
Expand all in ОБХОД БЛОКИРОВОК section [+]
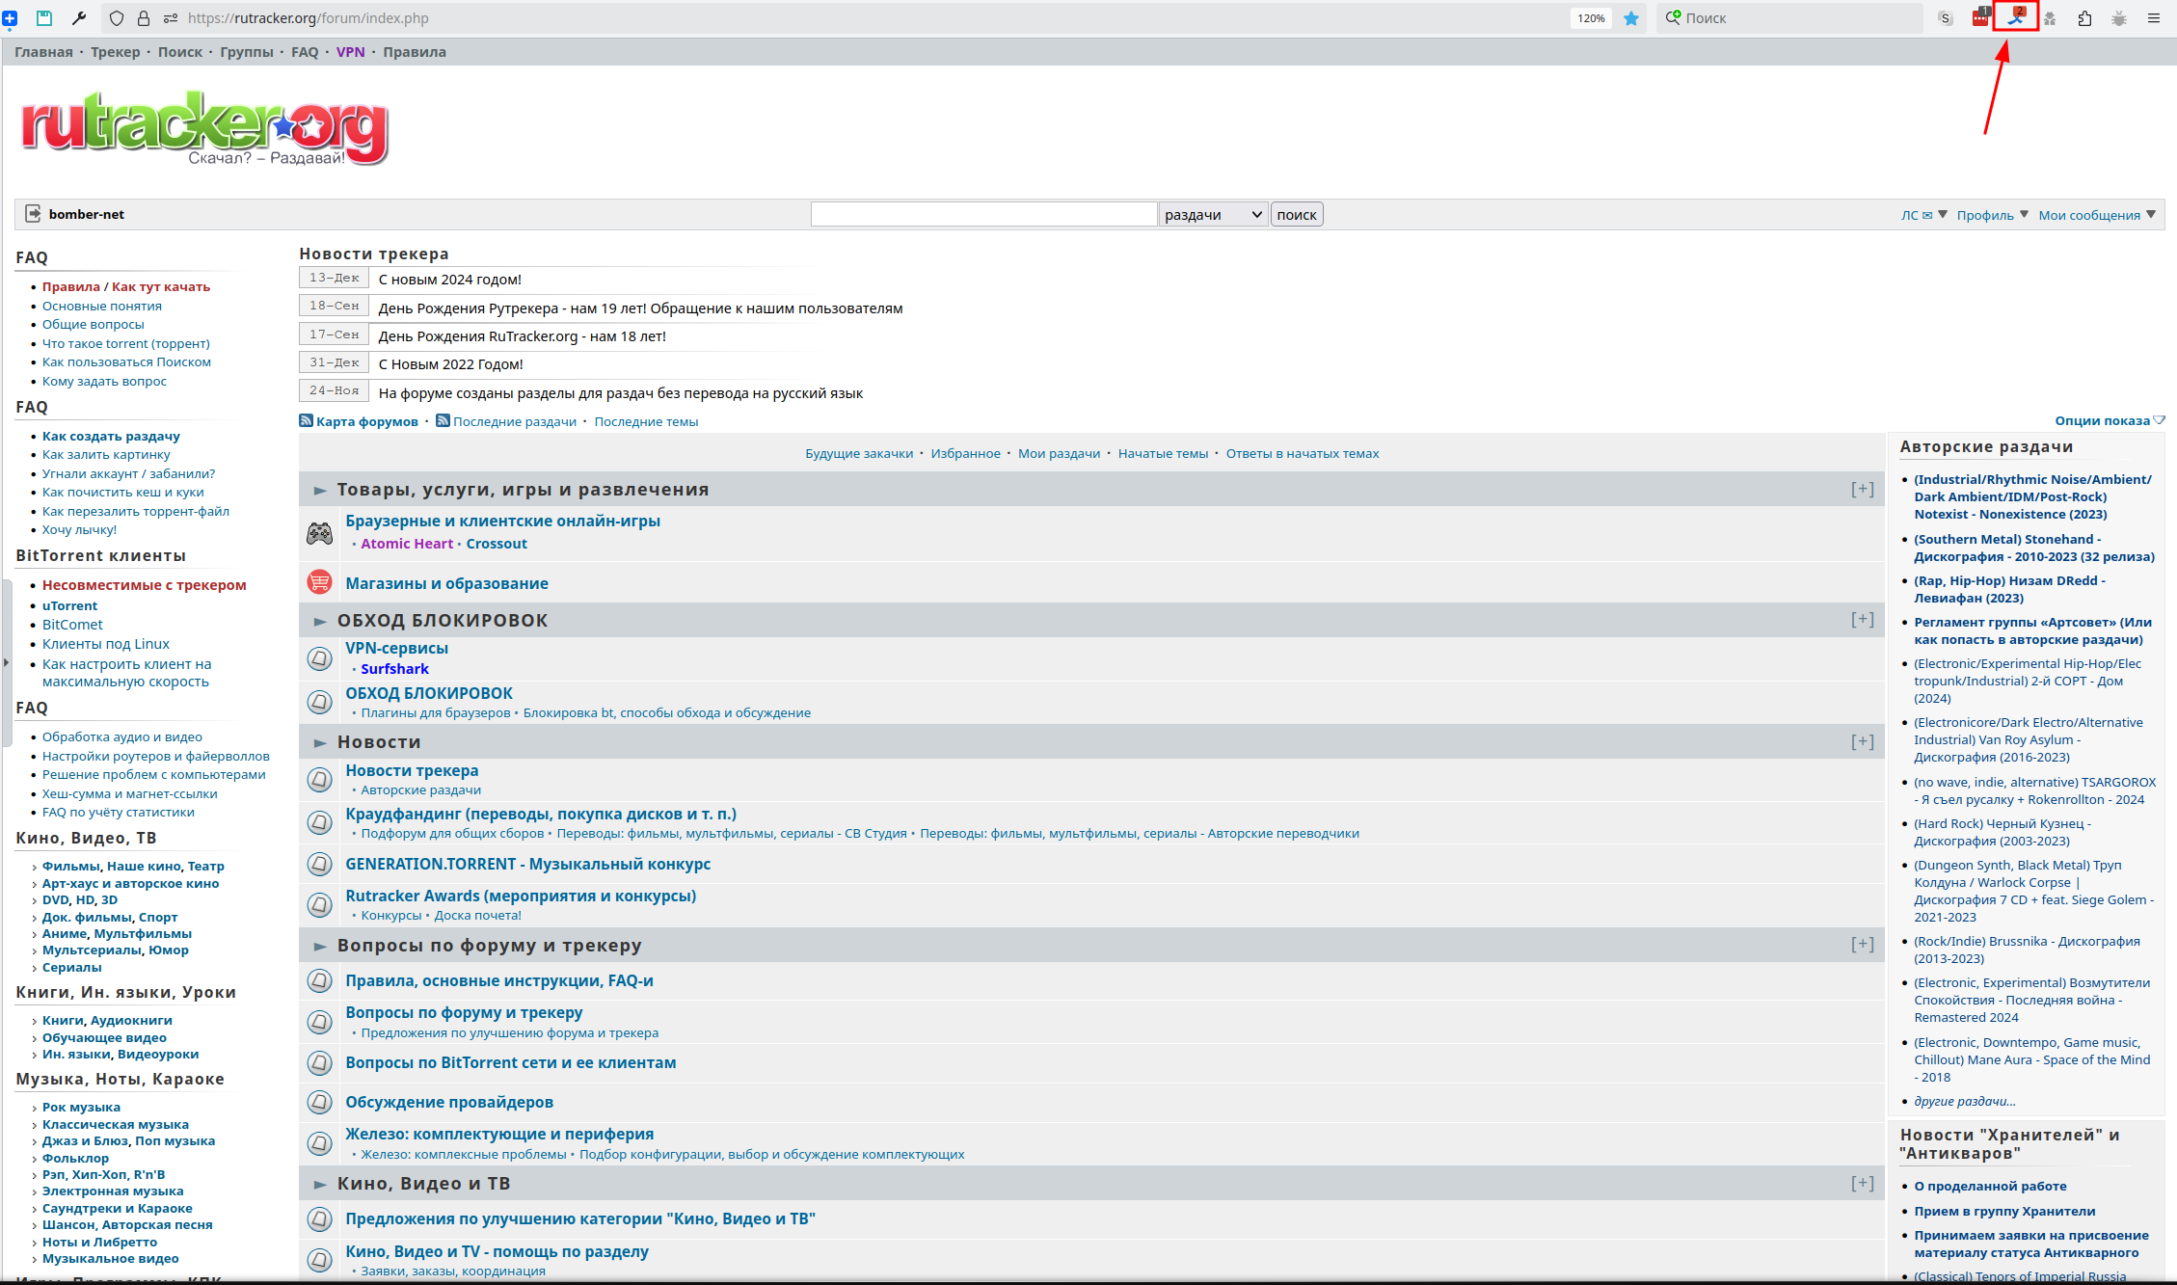[x=1862, y=620]
